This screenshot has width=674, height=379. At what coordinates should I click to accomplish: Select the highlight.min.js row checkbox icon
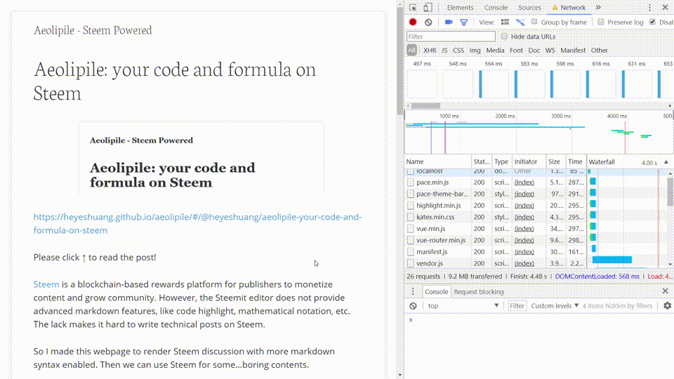tap(411, 206)
